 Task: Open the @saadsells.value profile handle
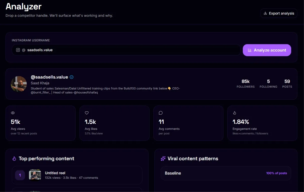[49, 77]
